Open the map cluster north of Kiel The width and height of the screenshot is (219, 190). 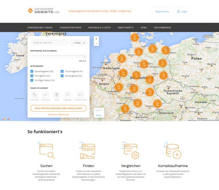pyautogui.click(x=135, y=37)
